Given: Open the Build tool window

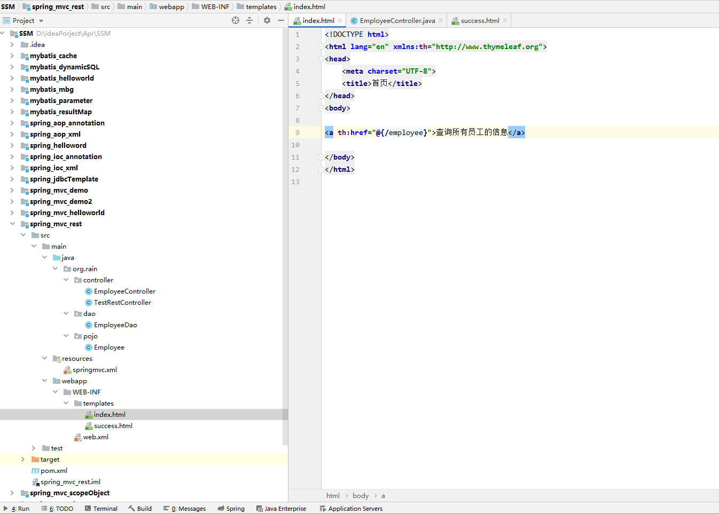Looking at the screenshot, I should (140, 509).
